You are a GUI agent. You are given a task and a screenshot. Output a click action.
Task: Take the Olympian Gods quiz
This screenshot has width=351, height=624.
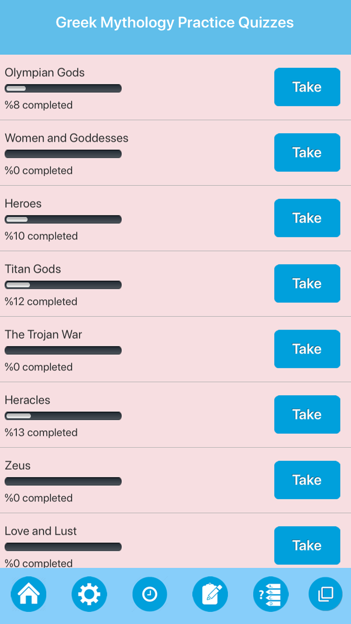point(307,87)
